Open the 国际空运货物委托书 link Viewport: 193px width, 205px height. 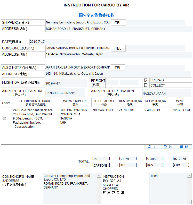point(96,15)
